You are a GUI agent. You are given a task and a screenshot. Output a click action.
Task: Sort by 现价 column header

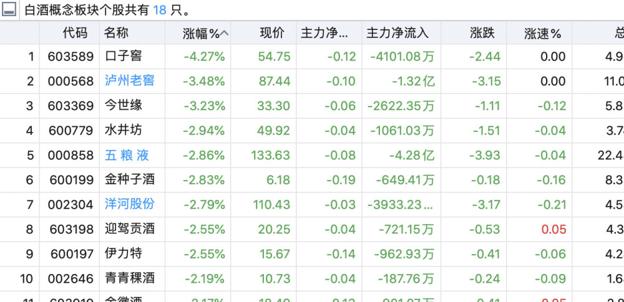272,33
